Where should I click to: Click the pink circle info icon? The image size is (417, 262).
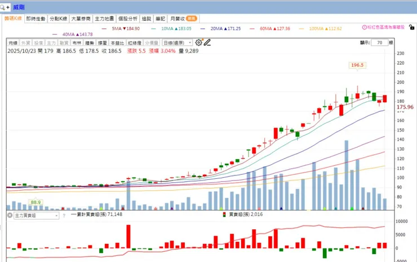[x=365, y=27]
